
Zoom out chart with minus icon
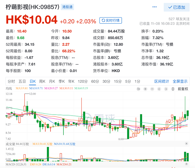(152, 89)
